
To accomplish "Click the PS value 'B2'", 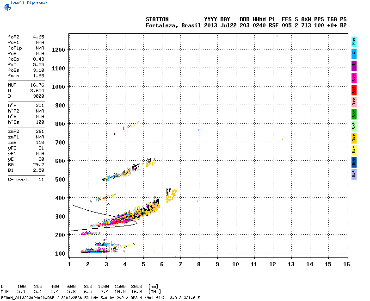I will pos(343,25).
